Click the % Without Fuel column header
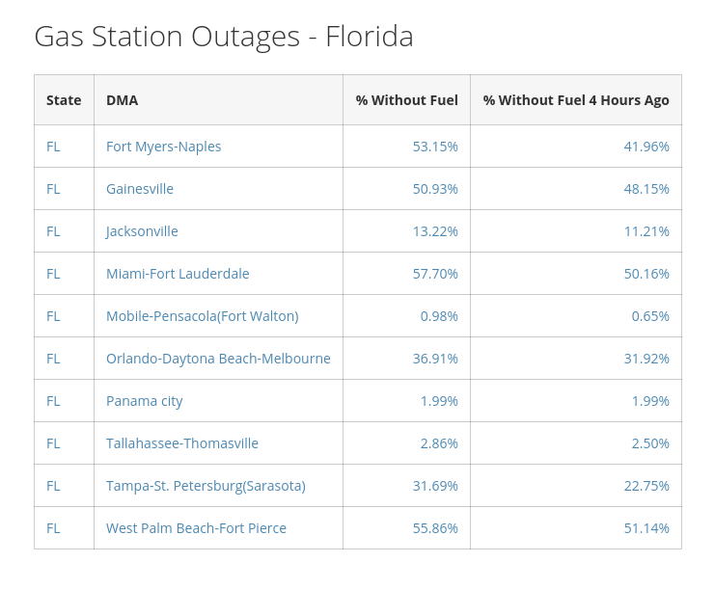This screenshot has height=589, width=715. click(406, 100)
